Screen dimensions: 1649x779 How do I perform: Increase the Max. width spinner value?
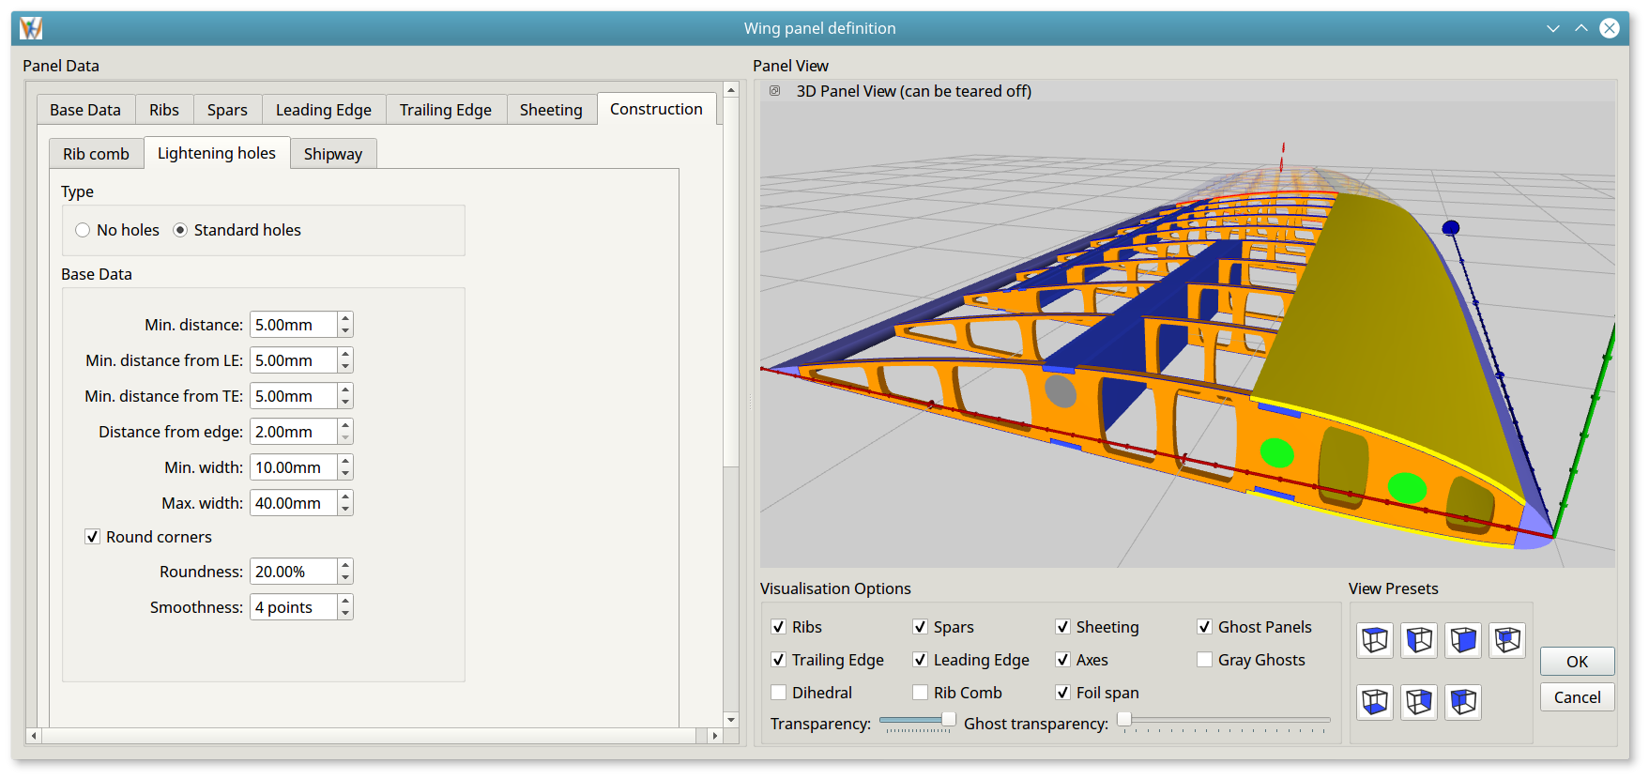(345, 496)
